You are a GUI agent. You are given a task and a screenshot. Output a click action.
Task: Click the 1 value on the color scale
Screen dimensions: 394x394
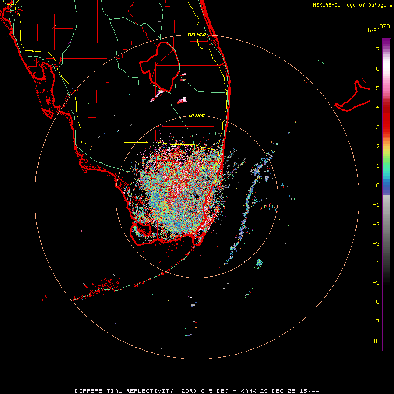(378, 166)
